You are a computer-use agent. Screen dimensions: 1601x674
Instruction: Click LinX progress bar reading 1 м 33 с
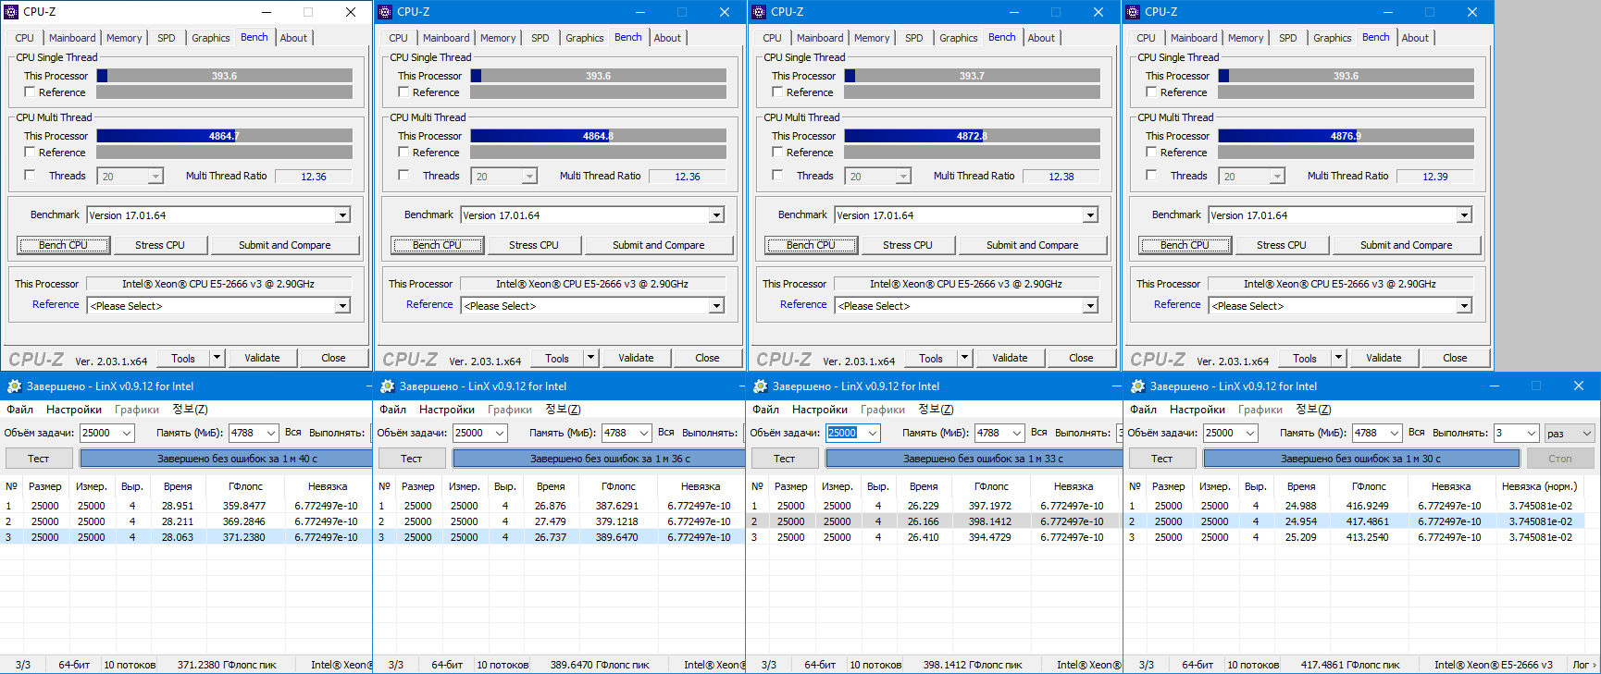point(974,459)
